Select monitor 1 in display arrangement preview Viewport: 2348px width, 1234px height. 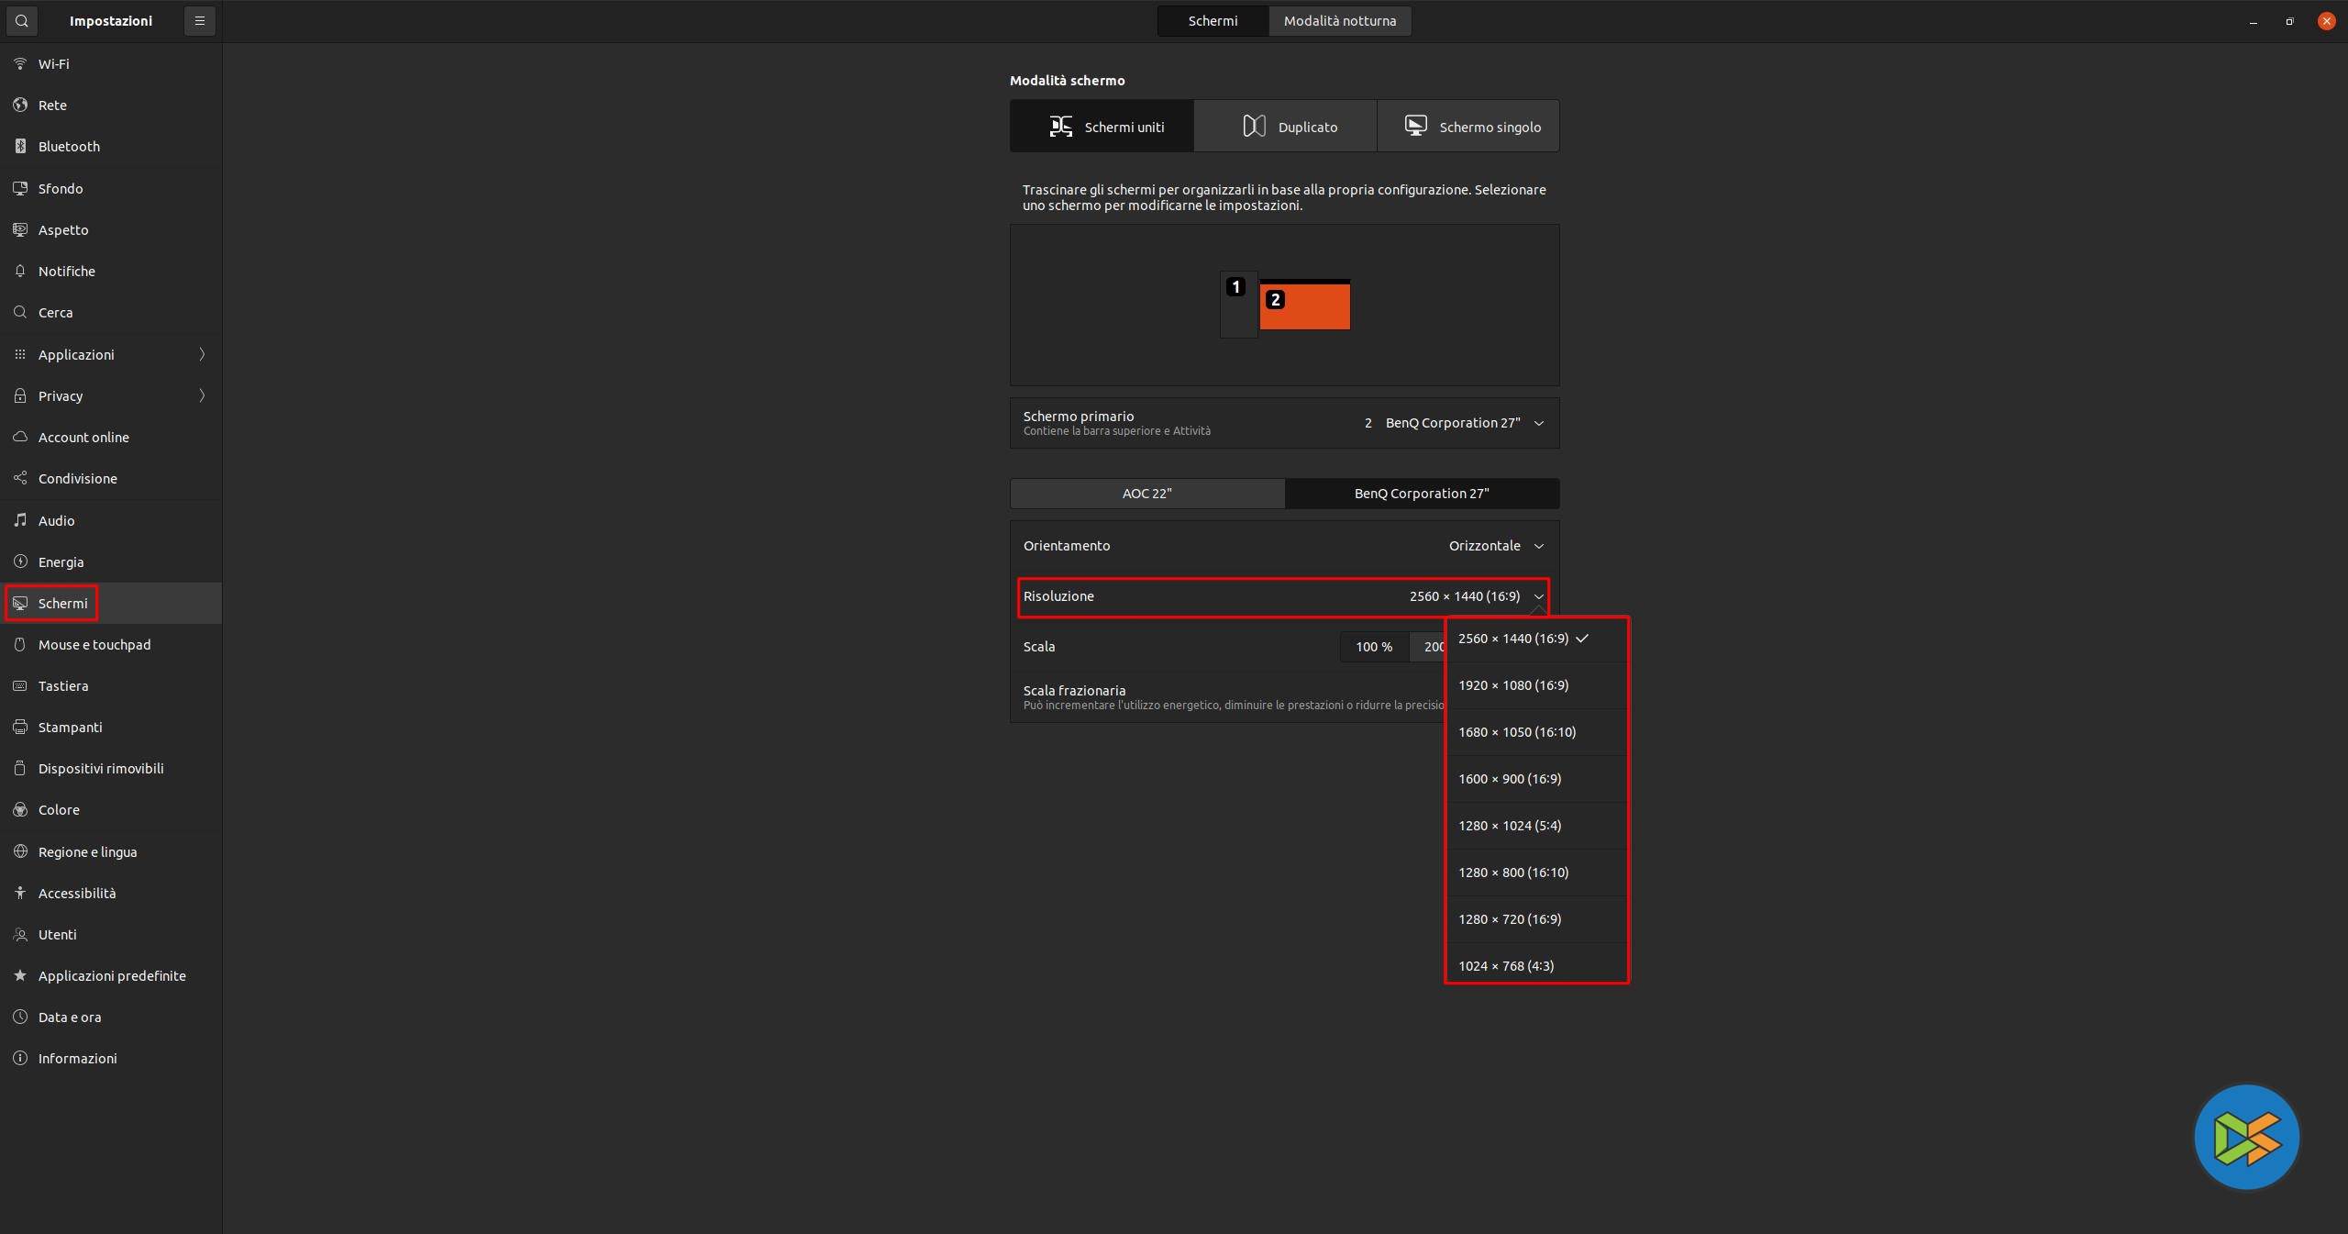click(1238, 312)
